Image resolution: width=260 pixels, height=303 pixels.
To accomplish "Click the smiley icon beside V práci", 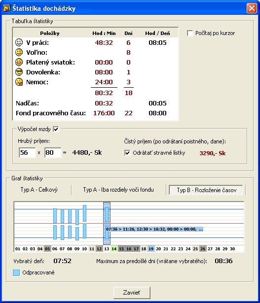I will point(19,42).
